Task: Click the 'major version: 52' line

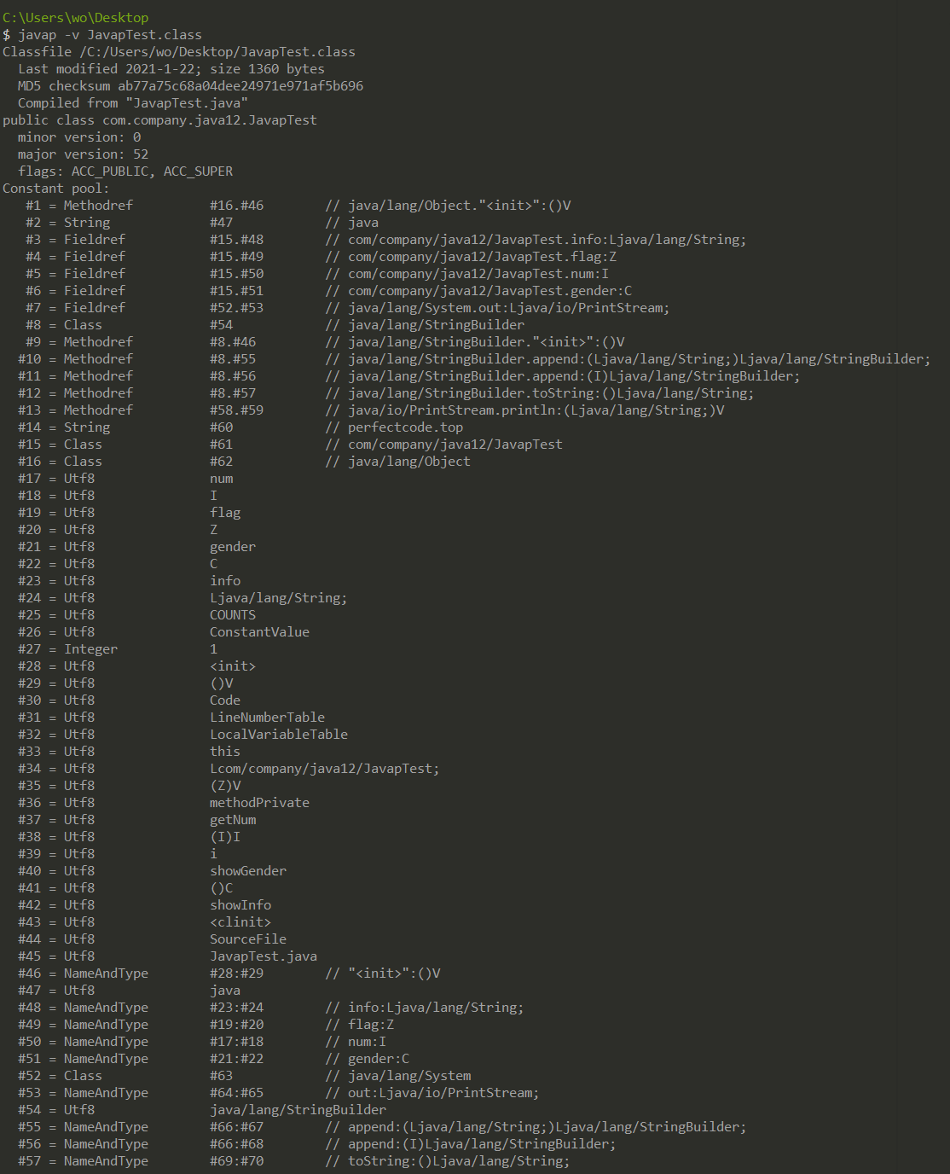Action: click(x=83, y=154)
